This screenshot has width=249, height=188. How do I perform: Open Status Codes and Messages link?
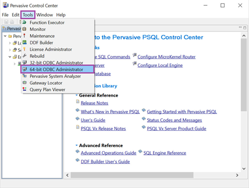pyautogui.click(x=174, y=120)
